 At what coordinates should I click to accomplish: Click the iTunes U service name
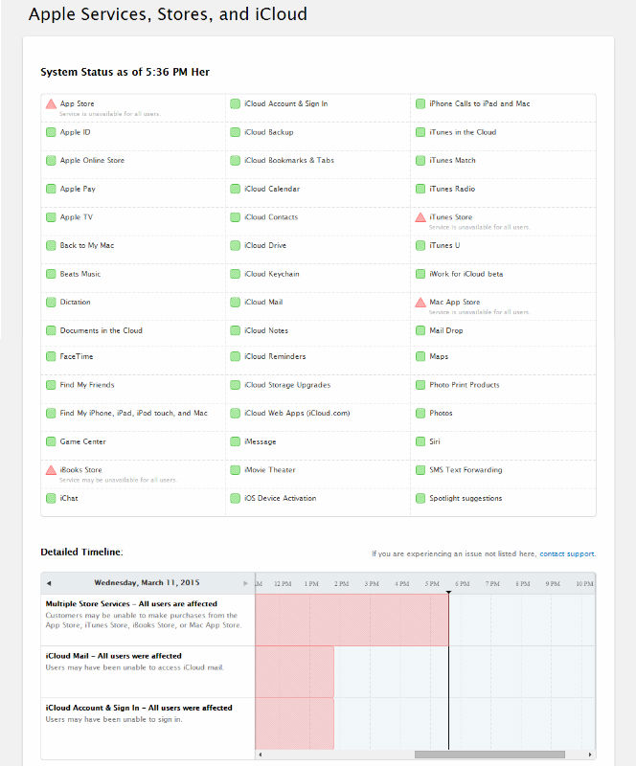pos(444,245)
